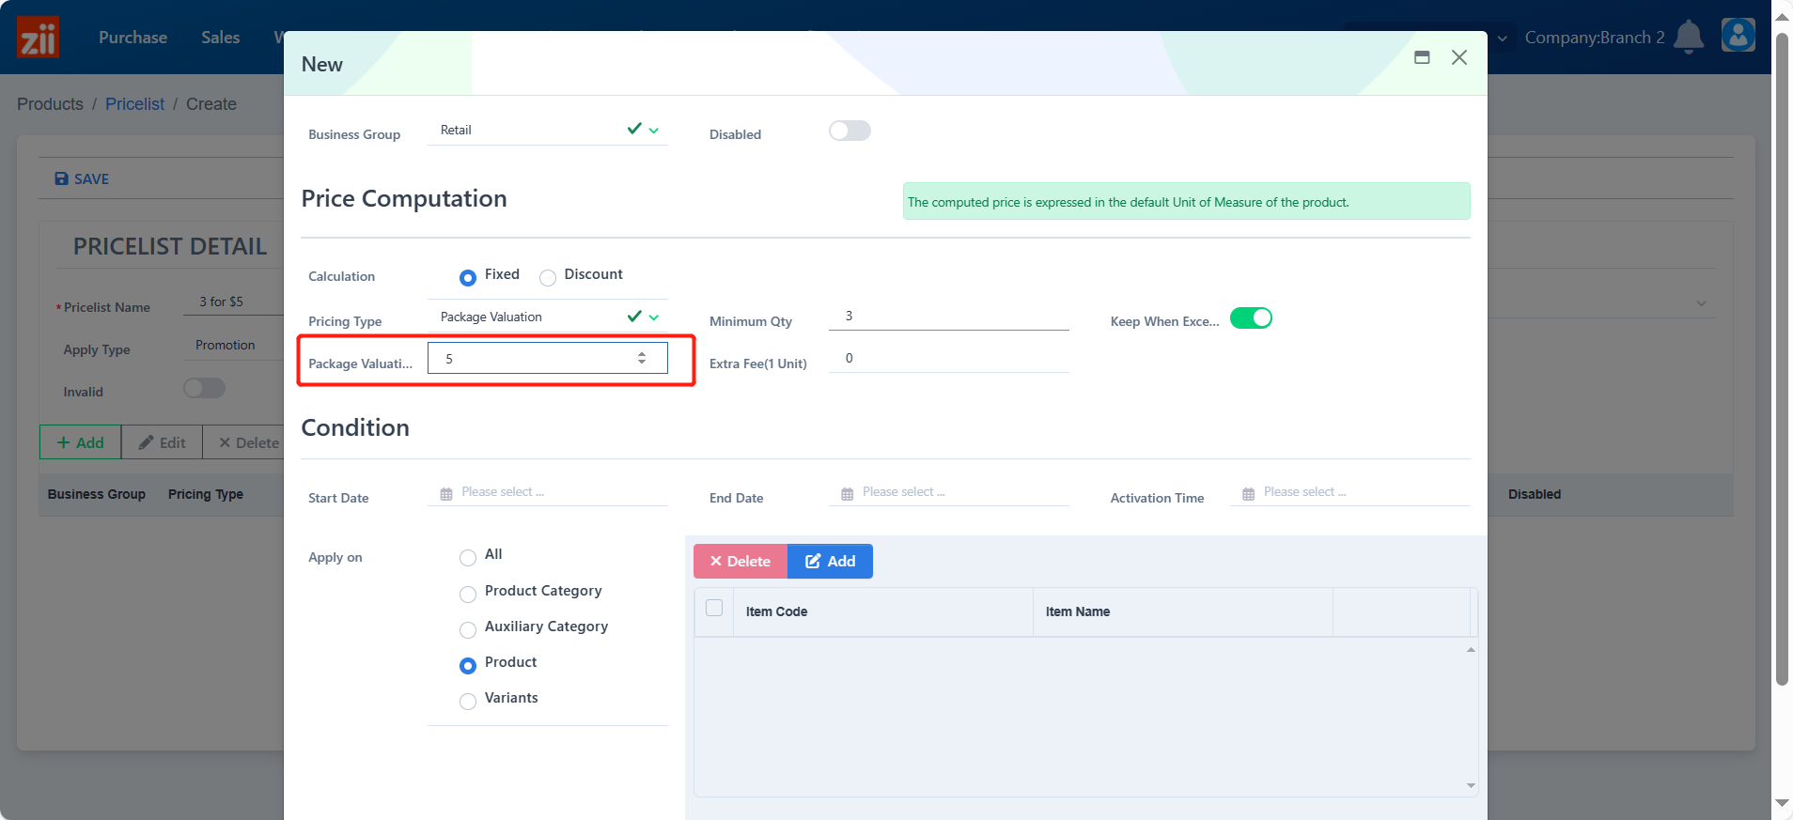The width and height of the screenshot is (1793, 820).
Task: Expand the dropdown chevron in background form
Action: [x=1702, y=303]
